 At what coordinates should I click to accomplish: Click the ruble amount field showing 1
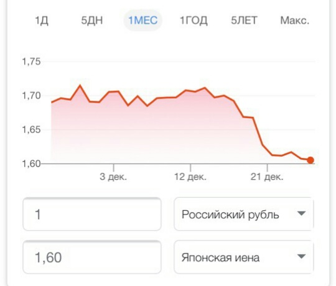coord(92,214)
